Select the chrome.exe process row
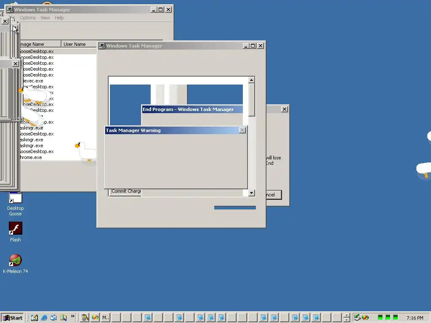 pos(58,157)
